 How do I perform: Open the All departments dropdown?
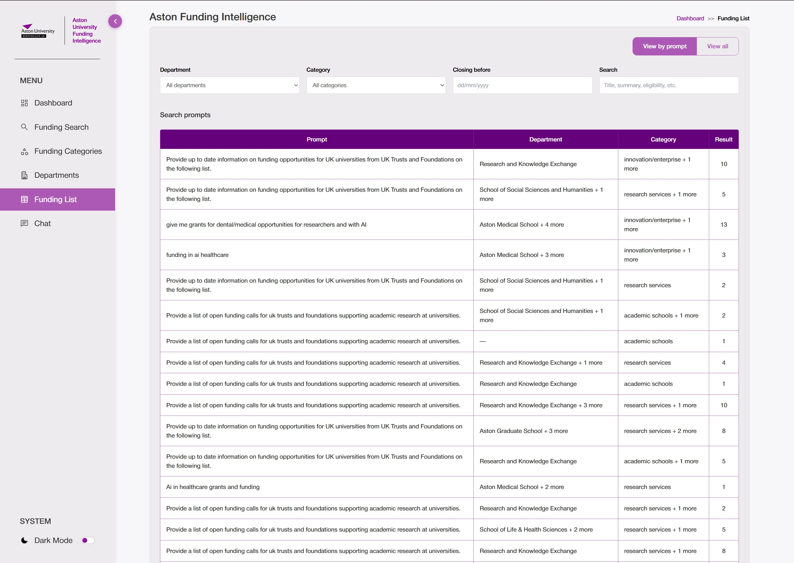[229, 85]
